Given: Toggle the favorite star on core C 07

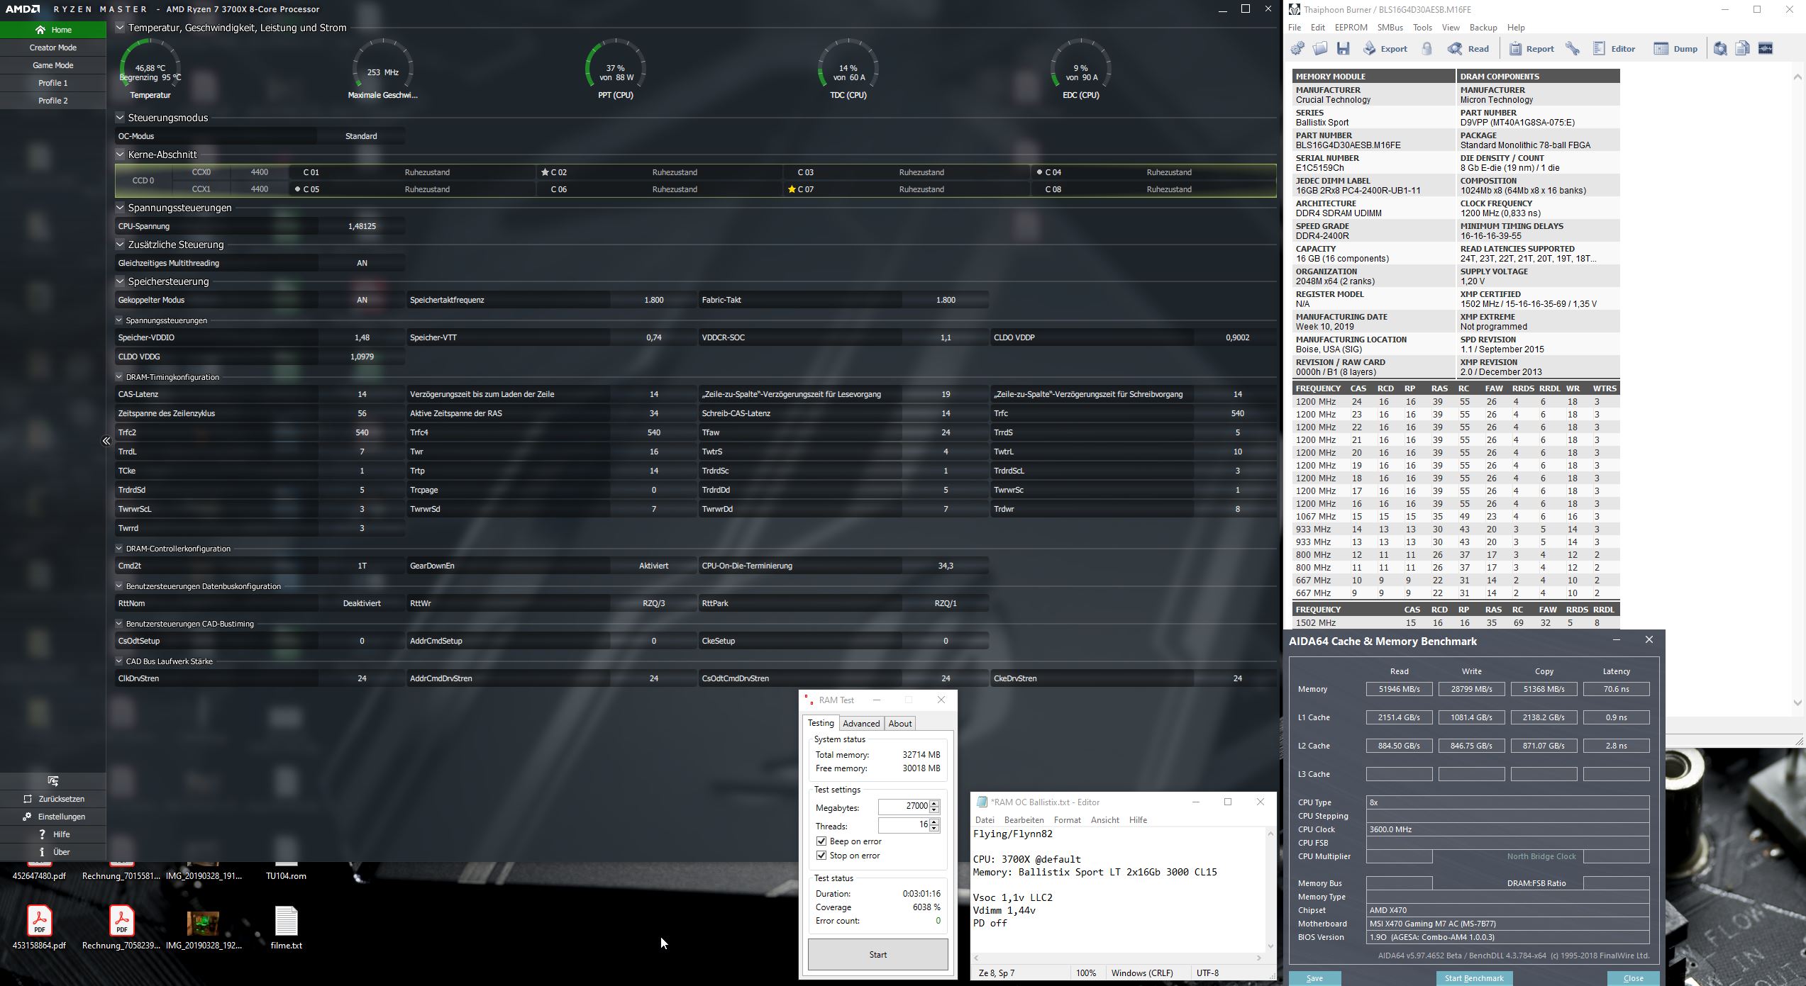Looking at the screenshot, I should 792,189.
